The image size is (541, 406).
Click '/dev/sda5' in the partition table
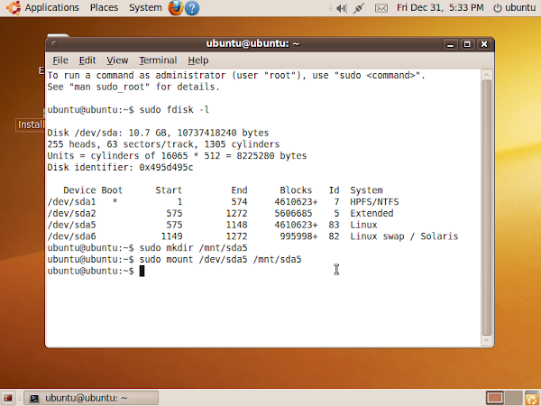tap(72, 225)
